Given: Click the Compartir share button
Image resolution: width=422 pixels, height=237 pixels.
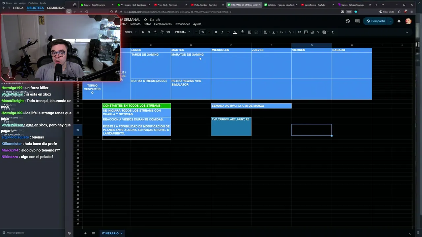Looking at the screenshot, I should coord(376,21).
